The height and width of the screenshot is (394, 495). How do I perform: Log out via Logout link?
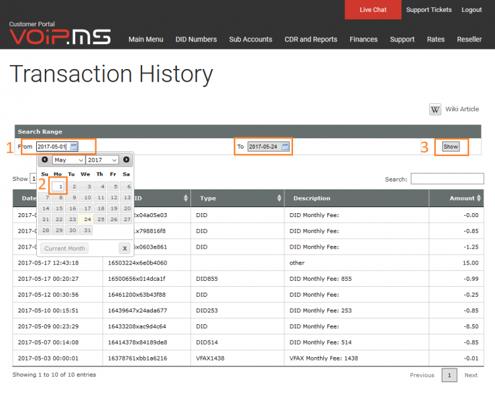[472, 10]
